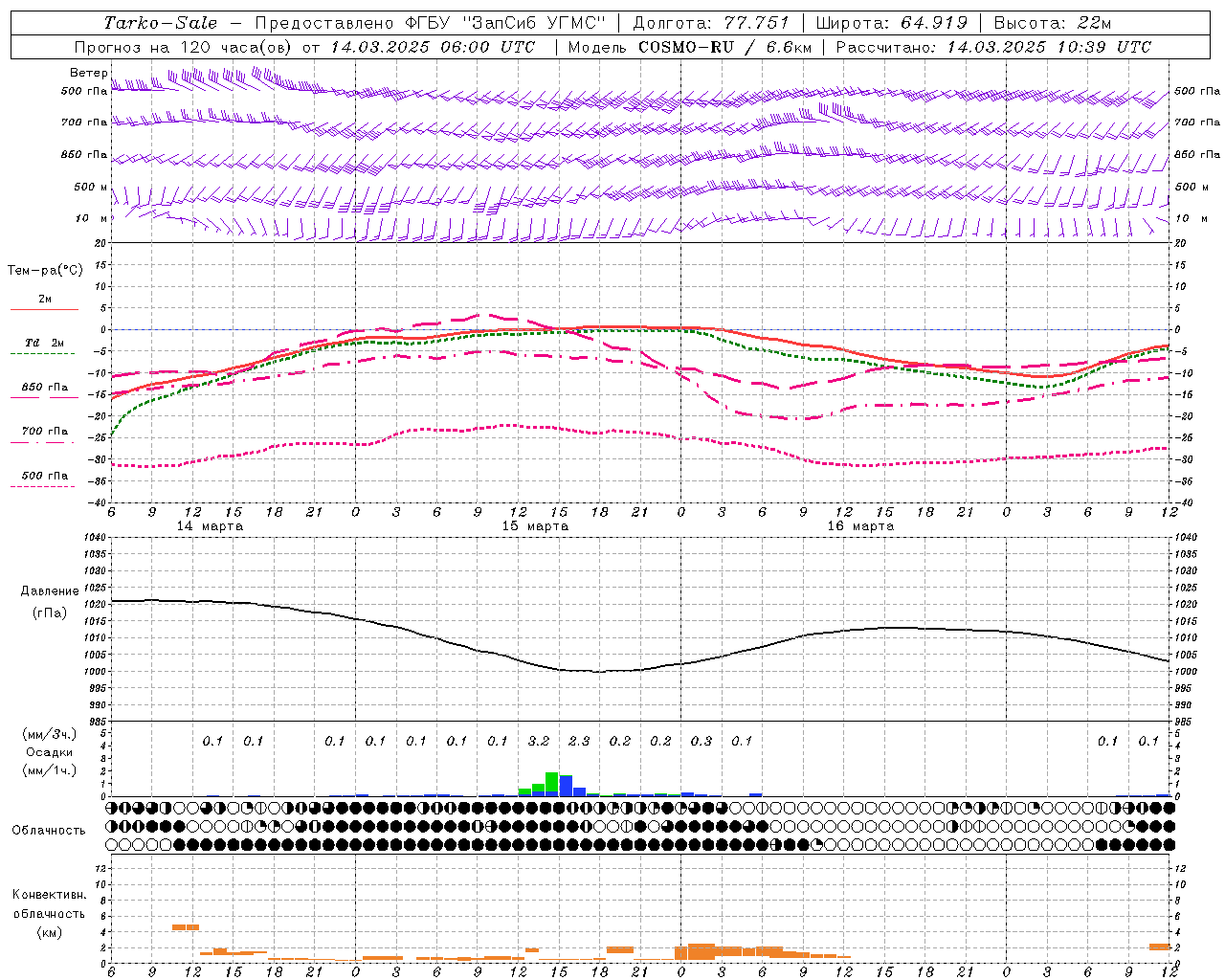
Task: Click the "2.3" precipitation amount value
Action: coord(579,741)
